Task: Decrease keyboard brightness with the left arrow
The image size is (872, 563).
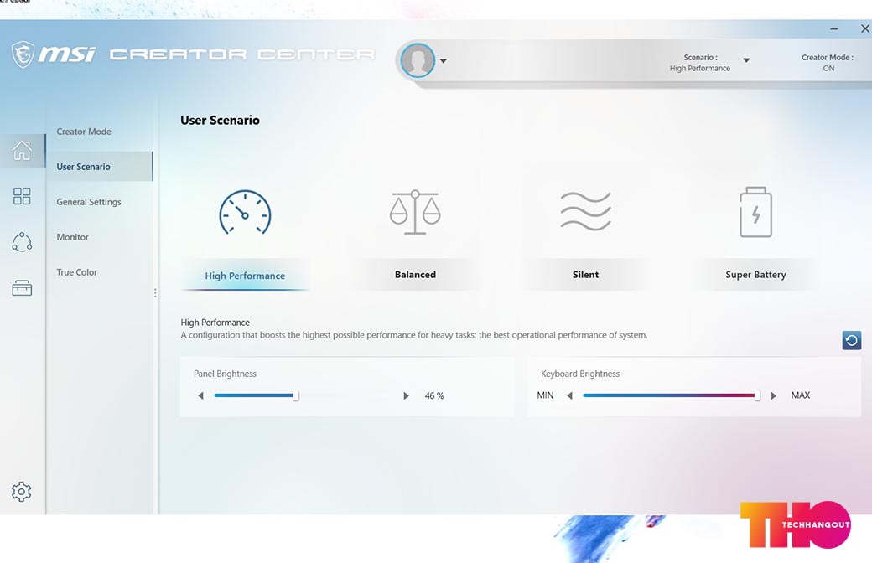Action: click(x=569, y=395)
